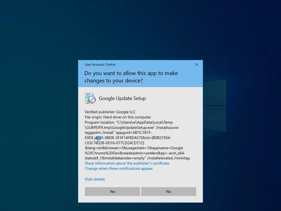Click Yes to allow Google Update Setup
Viewport: 281px width, 211px height.
click(x=112, y=191)
